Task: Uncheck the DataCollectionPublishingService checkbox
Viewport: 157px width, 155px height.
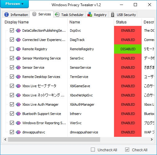Action: [12, 31]
